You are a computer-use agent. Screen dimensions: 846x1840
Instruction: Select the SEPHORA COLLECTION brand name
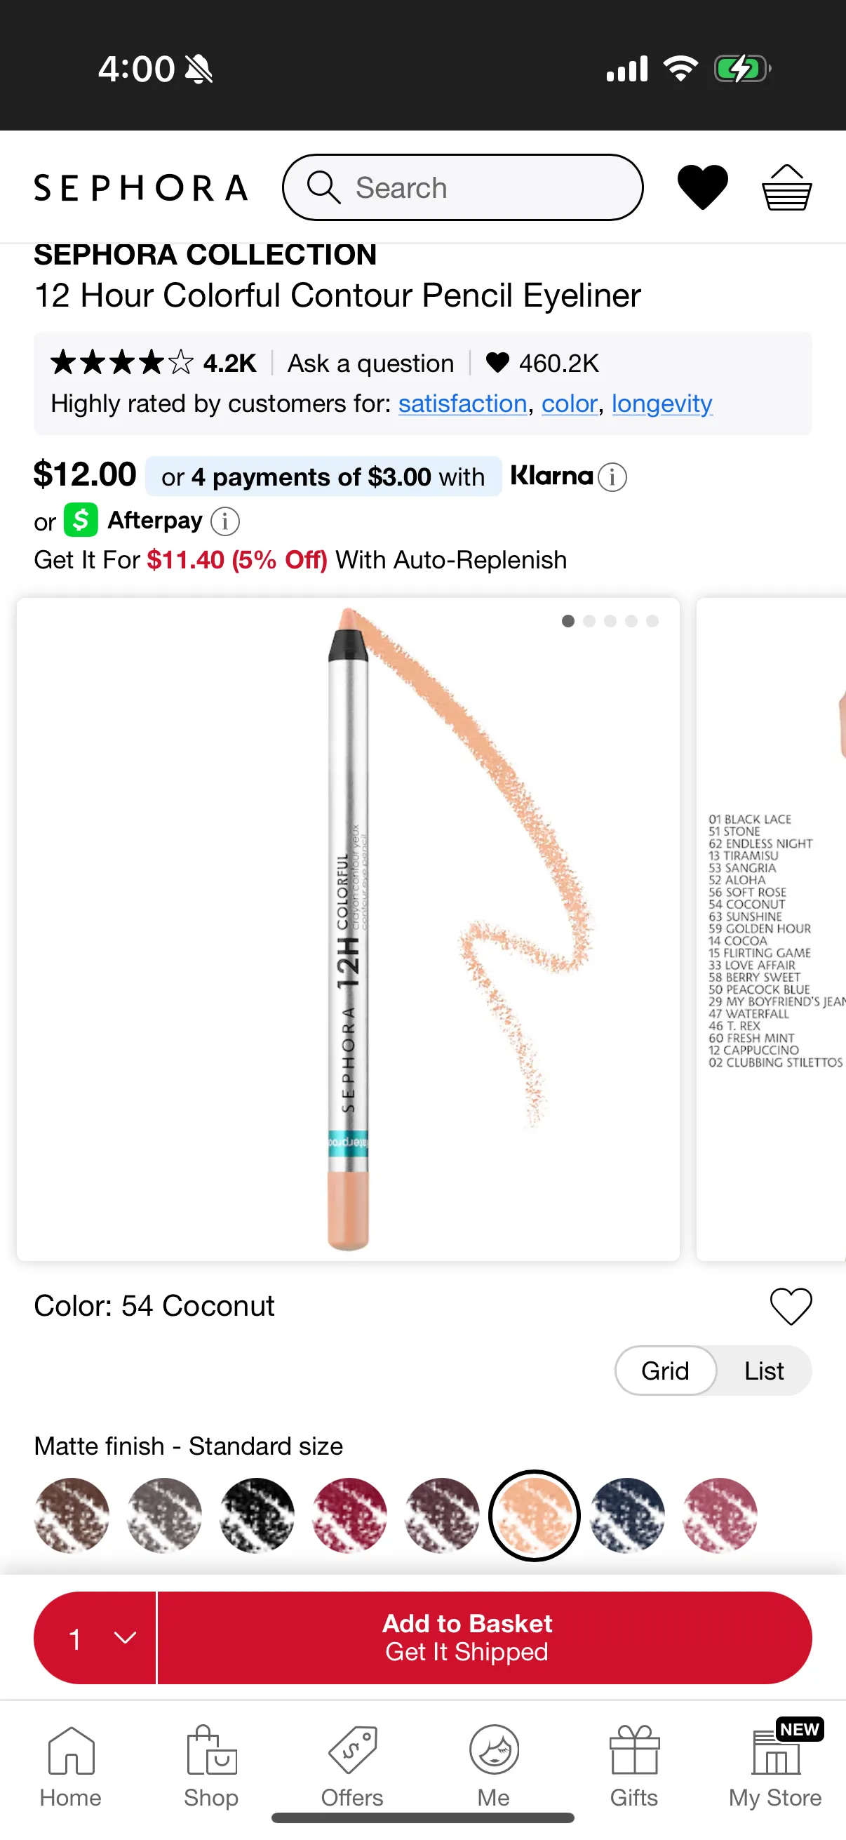206,254
